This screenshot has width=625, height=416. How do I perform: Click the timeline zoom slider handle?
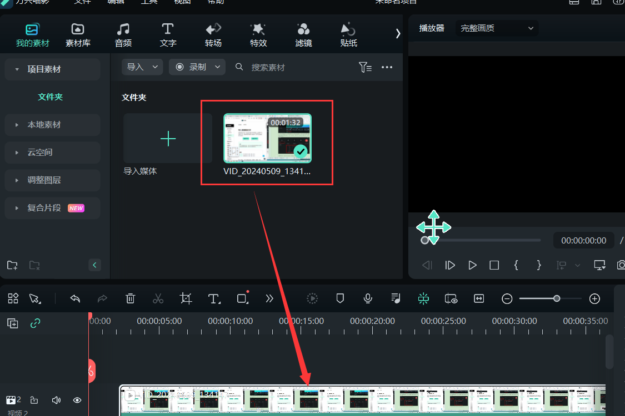pos(557,298)
